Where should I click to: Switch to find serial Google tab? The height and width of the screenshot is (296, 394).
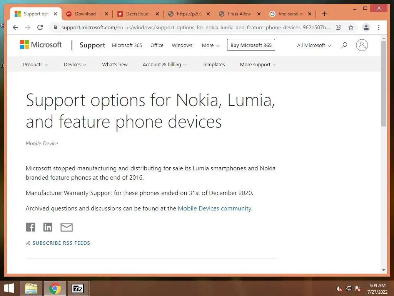290,14
